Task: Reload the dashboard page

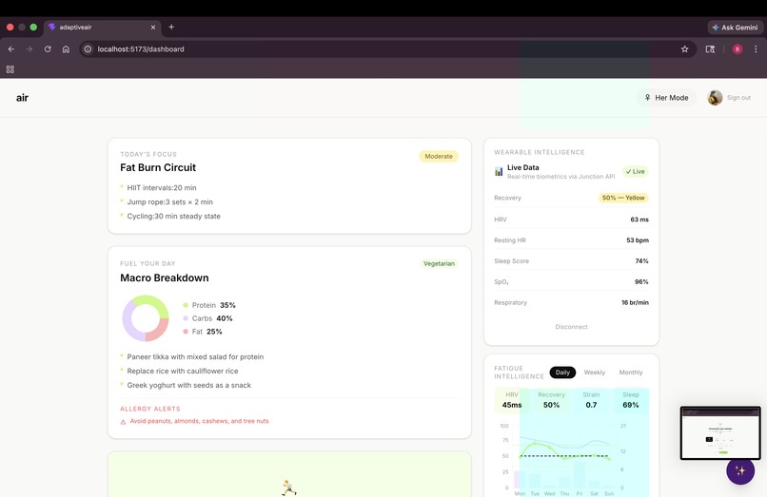Action: pyautogui.click(x=48, y=48)
